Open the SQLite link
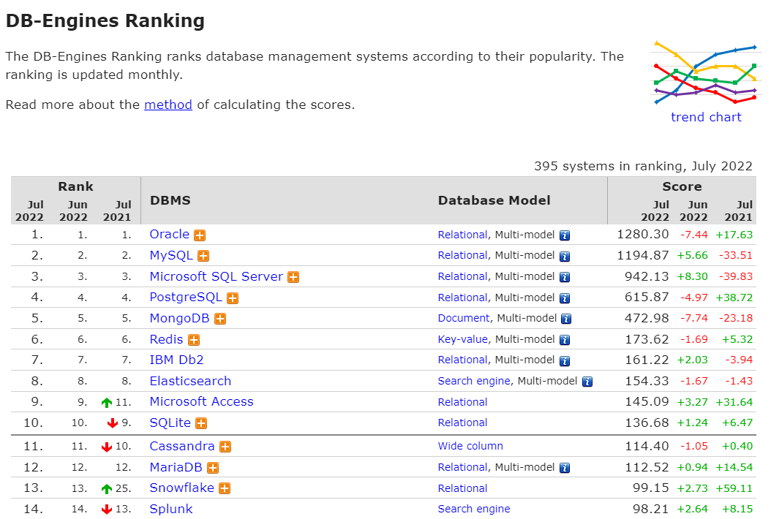 pos(170,423)
